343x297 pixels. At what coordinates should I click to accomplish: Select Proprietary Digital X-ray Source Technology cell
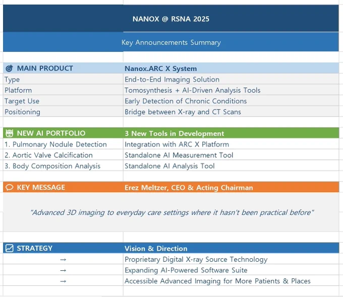(231, 259)
